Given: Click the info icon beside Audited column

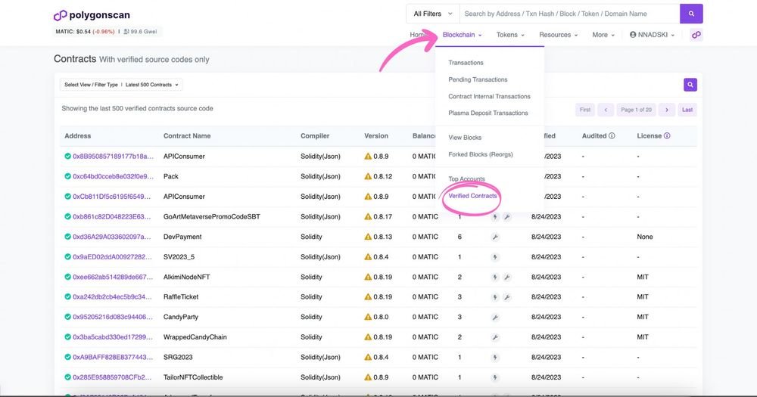Looking at the screenshot, I should [612, 136].
